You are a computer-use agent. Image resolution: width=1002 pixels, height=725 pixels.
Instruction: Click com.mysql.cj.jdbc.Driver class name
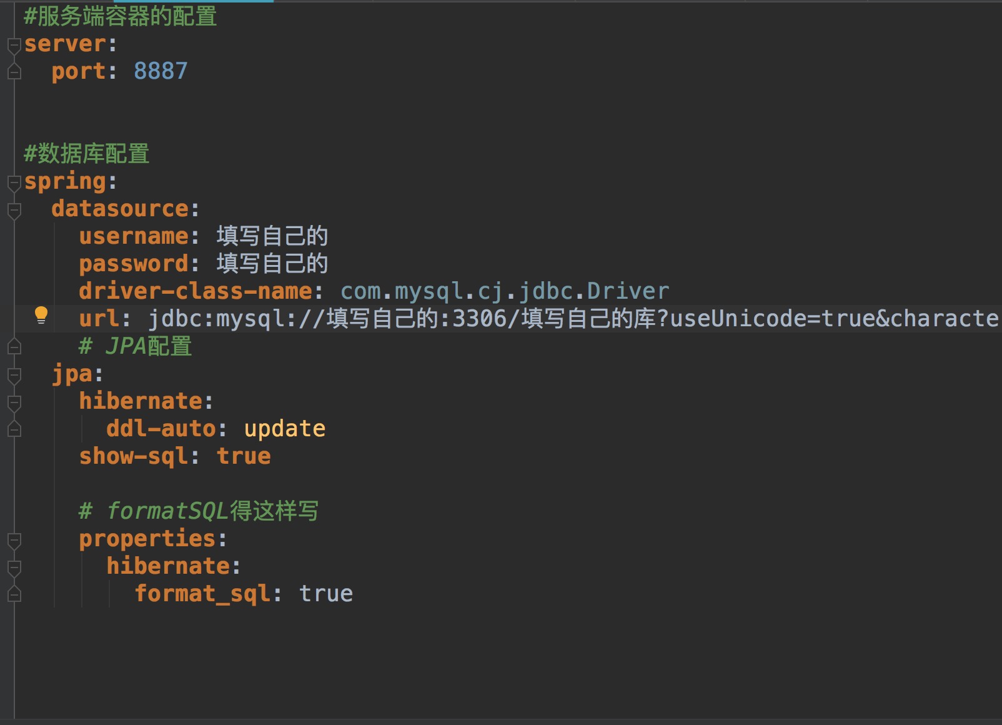click(505, 291)
